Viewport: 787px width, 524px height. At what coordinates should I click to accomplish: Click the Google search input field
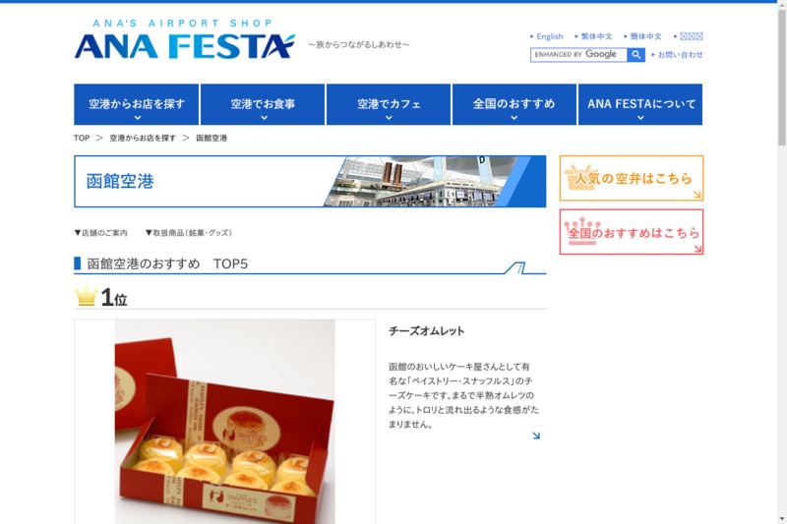pos(578,55)
